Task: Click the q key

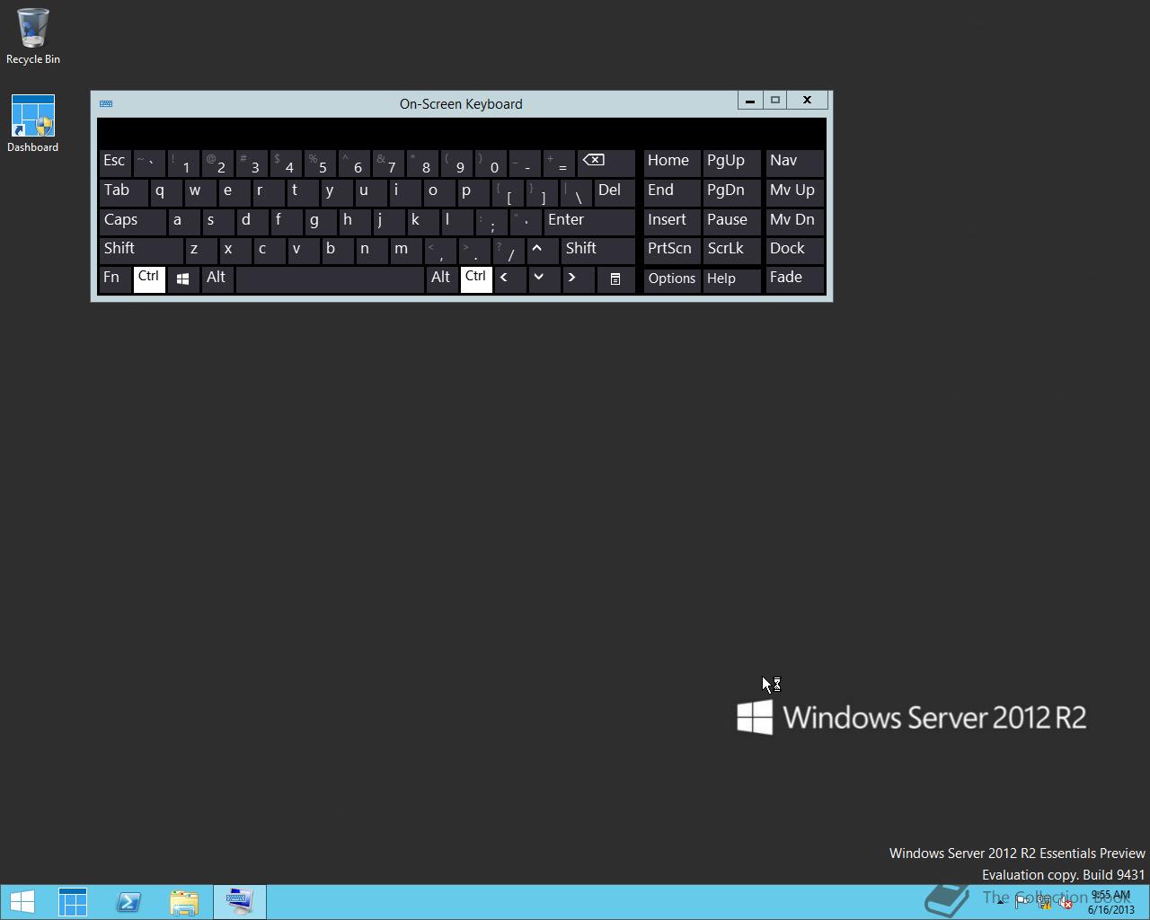Action: point(165,191)
